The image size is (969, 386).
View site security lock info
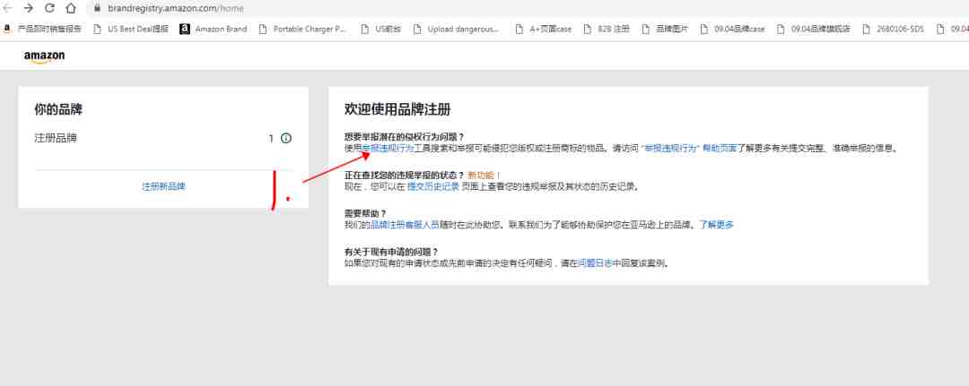[x=96, y=8]
